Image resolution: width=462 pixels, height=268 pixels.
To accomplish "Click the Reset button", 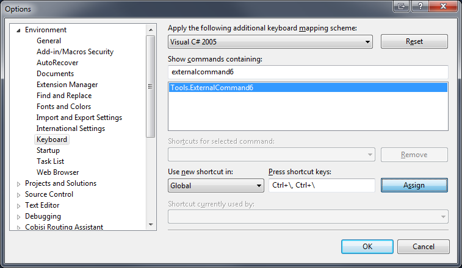I will coord(414,41).
